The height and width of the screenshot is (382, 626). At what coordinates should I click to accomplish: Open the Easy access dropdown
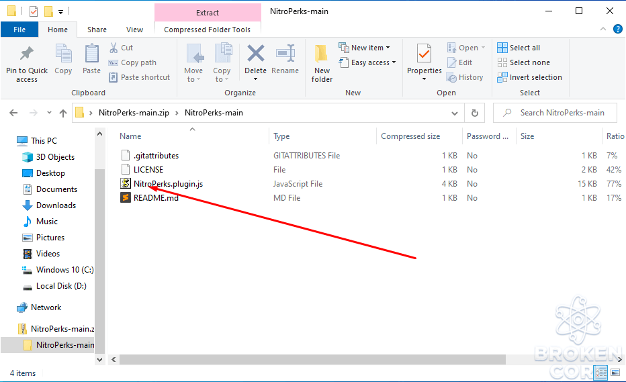(367, 62)
